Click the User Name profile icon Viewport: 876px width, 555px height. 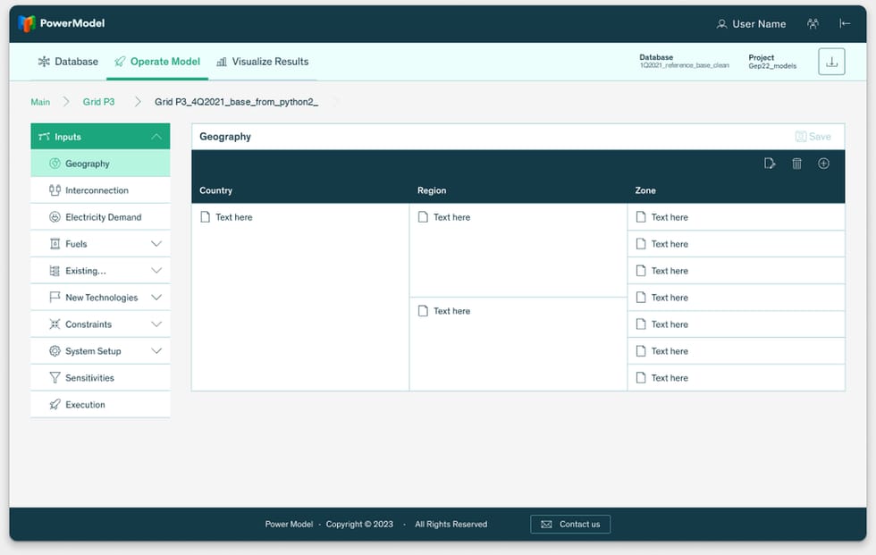click(x=722, y=24)
